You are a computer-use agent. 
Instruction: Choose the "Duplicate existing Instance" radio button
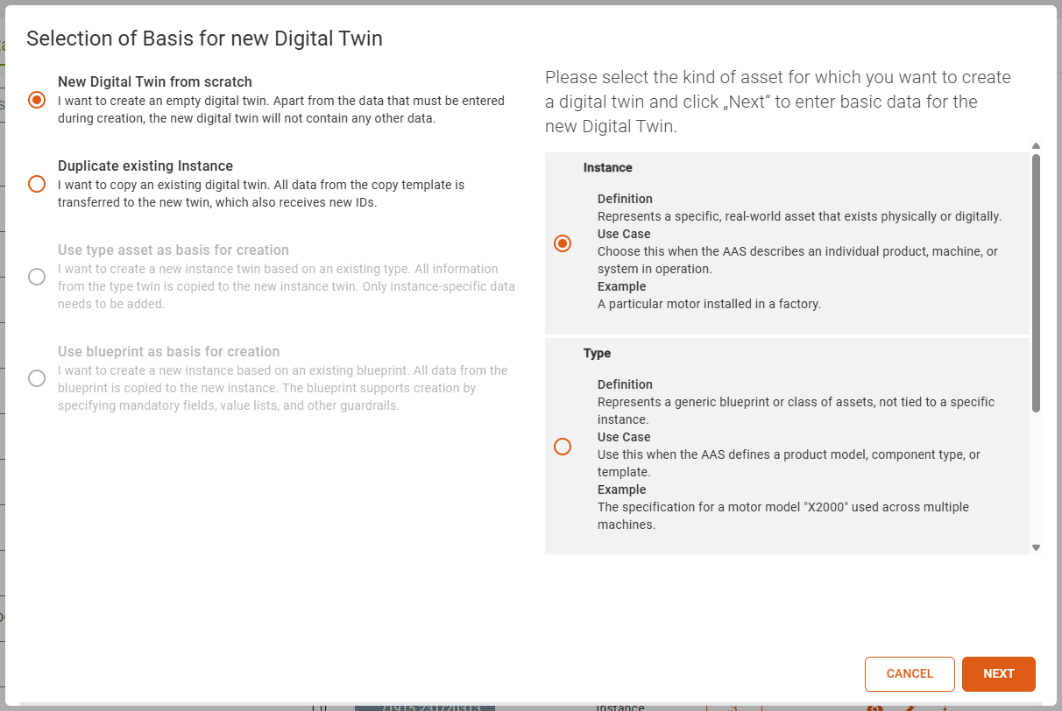pyautogui.click(x=37, y=184)
